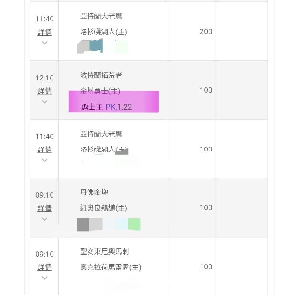This screenshot has width=283, height=295.
Task: Open 詳情 link for the 12:10 game
Action: coord(44,91)
